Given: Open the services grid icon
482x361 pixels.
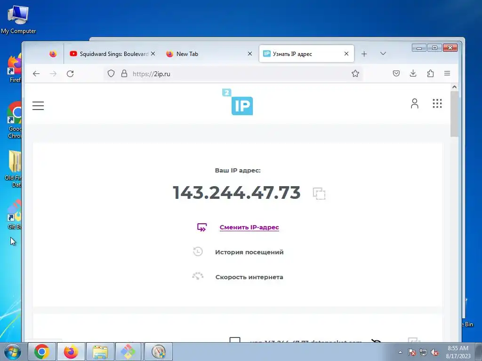Looking at the screenshot, I should point(437,103).
